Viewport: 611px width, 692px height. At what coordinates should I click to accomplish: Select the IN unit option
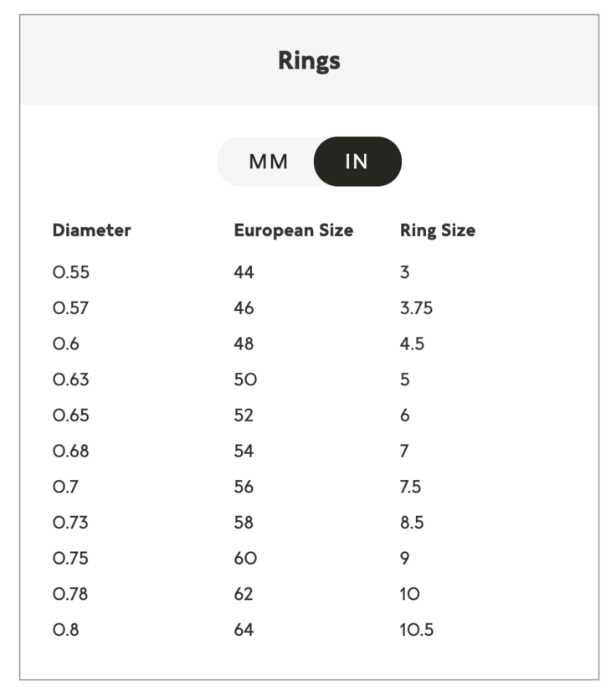357,162
